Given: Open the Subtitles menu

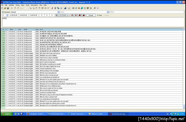Looking at the screenshot, I should [11, 5].
